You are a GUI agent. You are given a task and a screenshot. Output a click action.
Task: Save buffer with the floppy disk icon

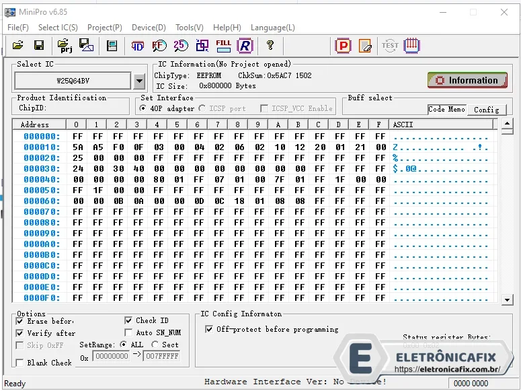pyautogui.click(x=39, y=45)
